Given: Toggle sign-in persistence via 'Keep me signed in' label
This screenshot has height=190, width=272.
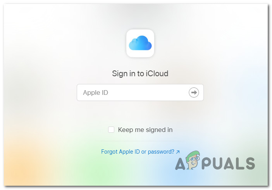Looking at the screenshot, I should pos(145,130).
